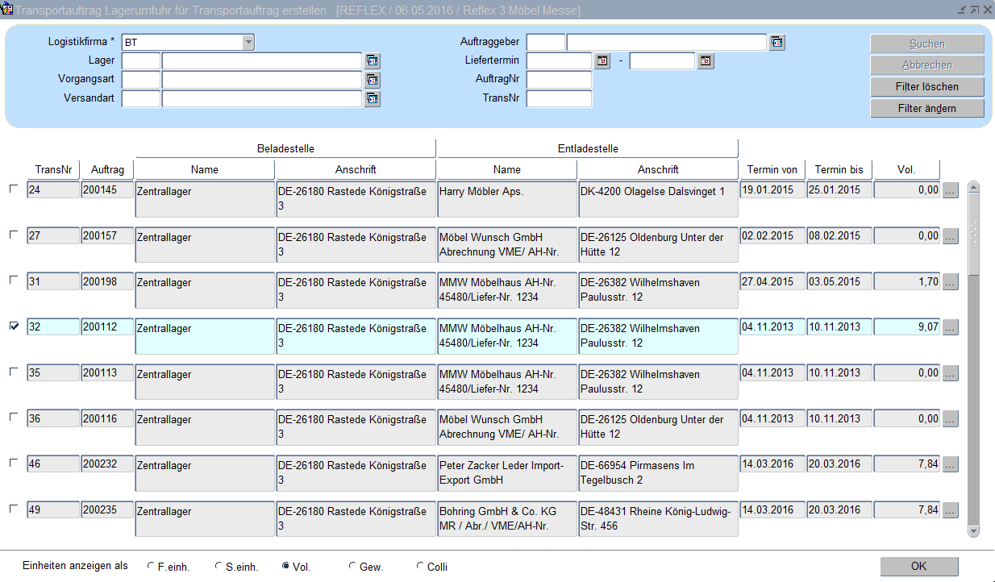Viewport: 995px width, 582px height.
Task: Select the Gew. radio button
Action: pos(352,567)
